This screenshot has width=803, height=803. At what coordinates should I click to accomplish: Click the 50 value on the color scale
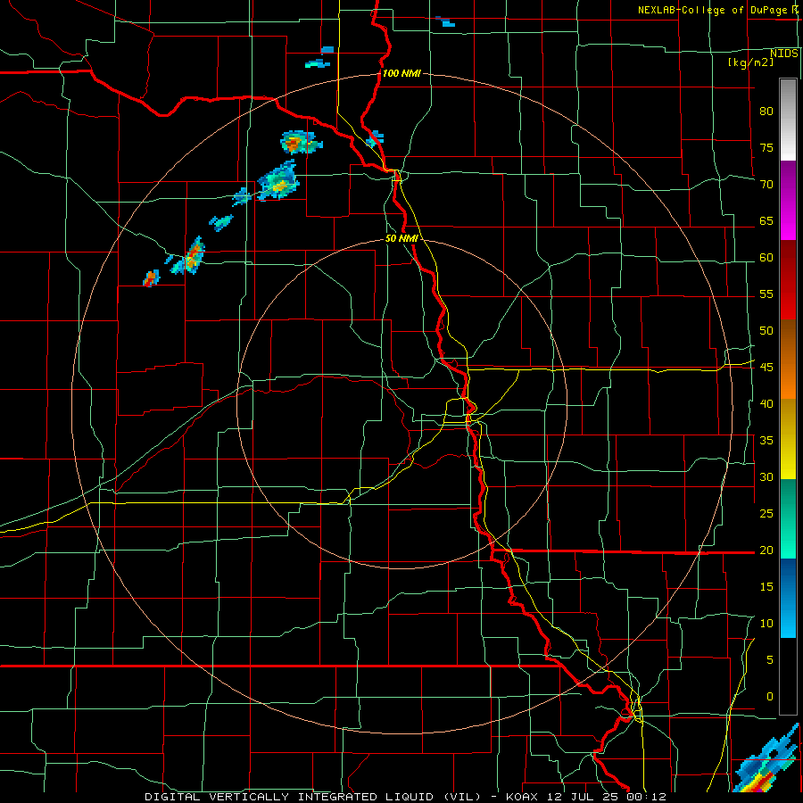(x=766, y=331)
